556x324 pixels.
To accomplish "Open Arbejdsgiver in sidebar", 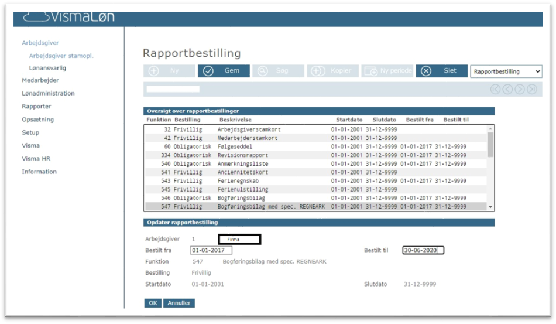I will pos(40,43).
